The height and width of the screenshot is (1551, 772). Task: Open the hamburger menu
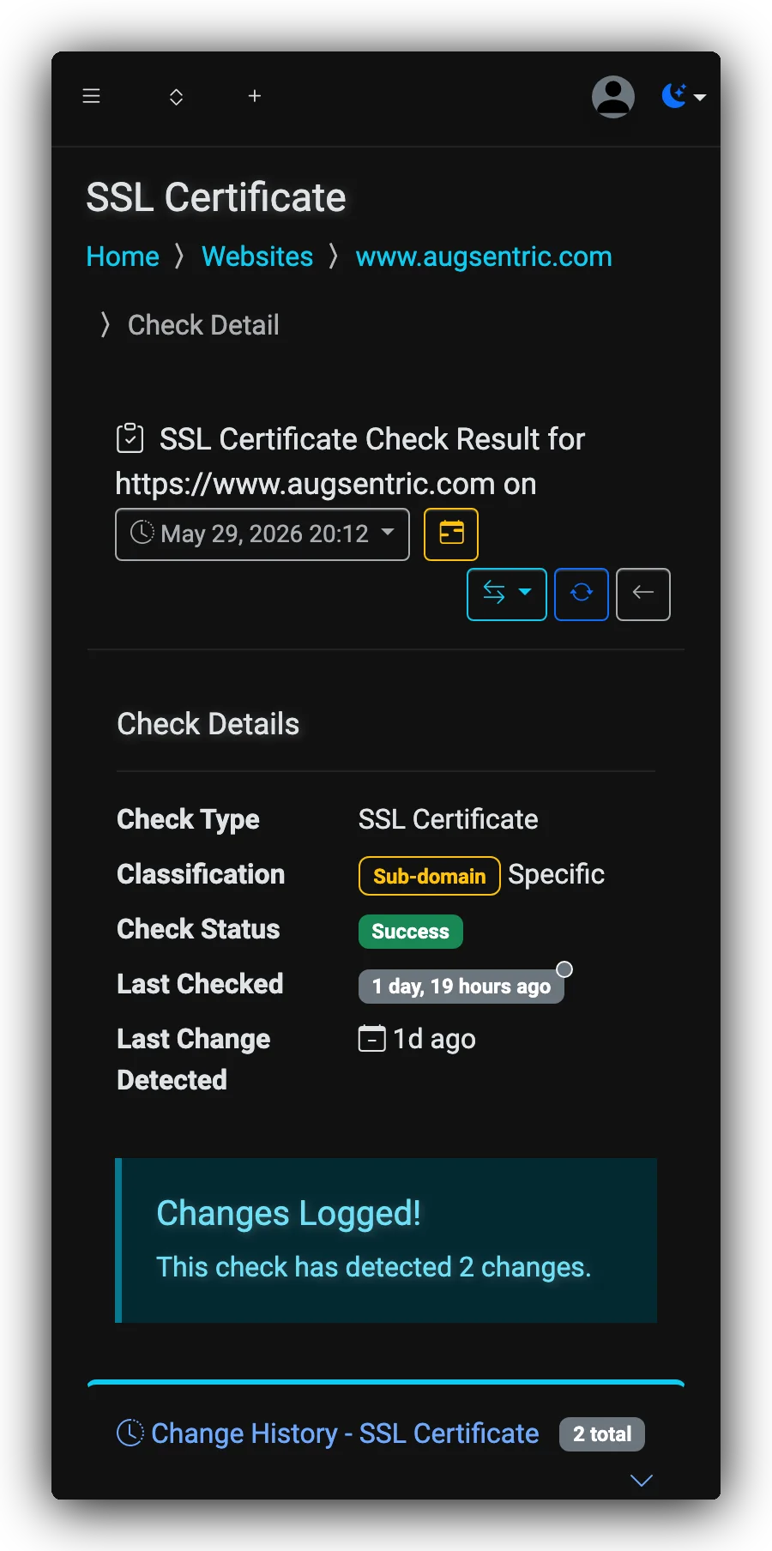tap(91, 96)
